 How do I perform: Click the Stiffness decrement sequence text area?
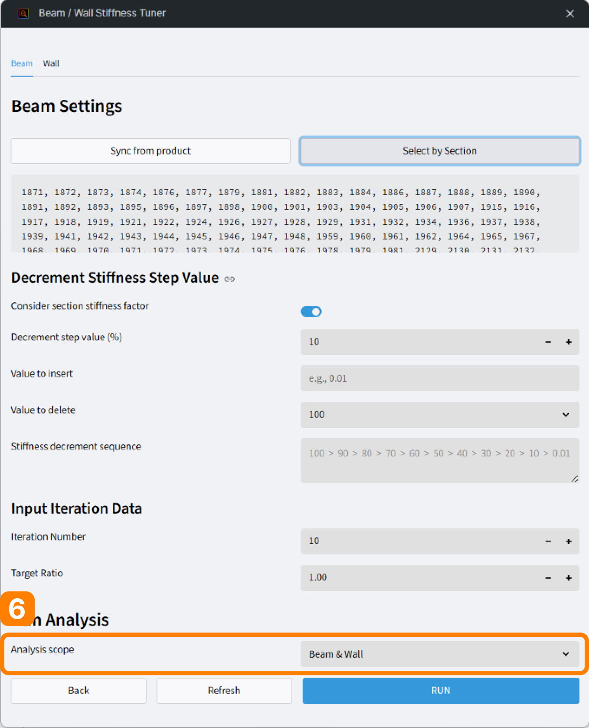coord(440,461)
